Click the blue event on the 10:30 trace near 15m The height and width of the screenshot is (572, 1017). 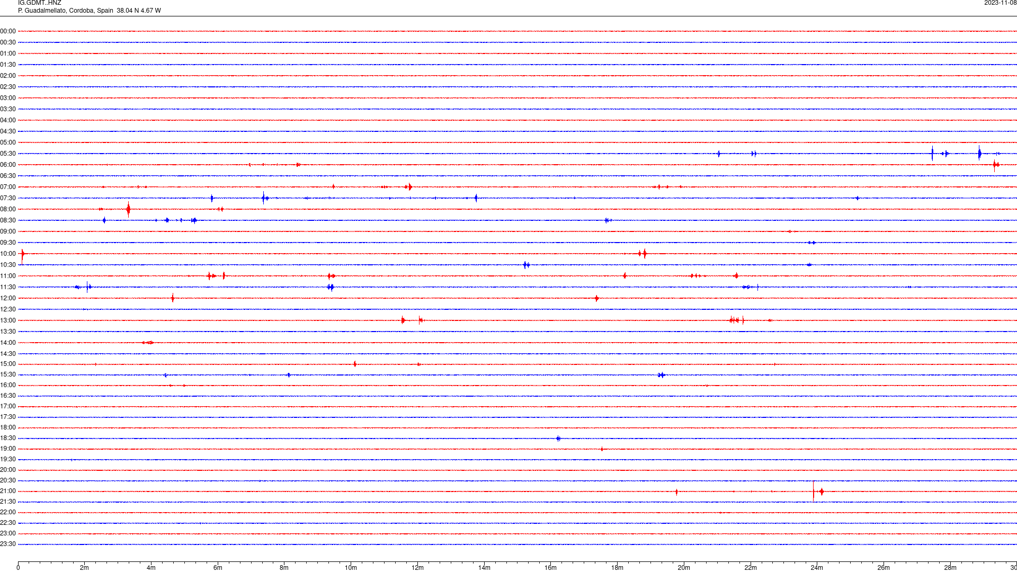point(526,265)
